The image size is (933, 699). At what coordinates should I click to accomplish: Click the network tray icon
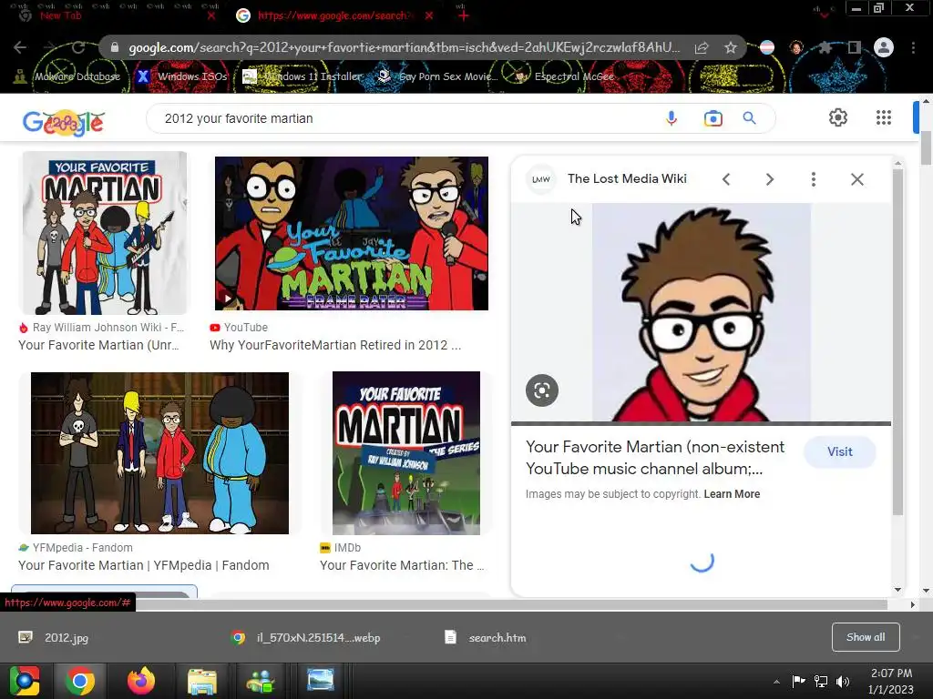(821, 681)
